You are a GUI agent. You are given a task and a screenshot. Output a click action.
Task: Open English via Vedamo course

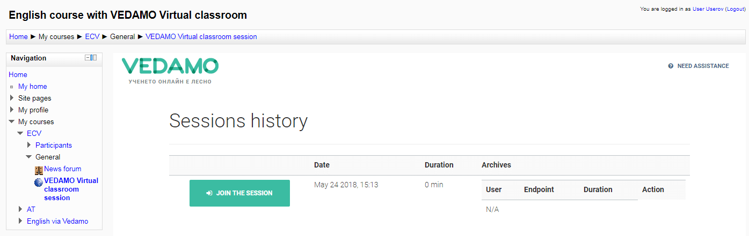57,221
